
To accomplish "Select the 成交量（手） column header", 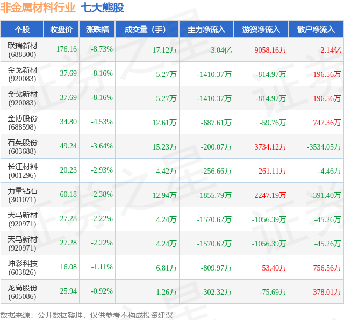I will click(147, 29).
